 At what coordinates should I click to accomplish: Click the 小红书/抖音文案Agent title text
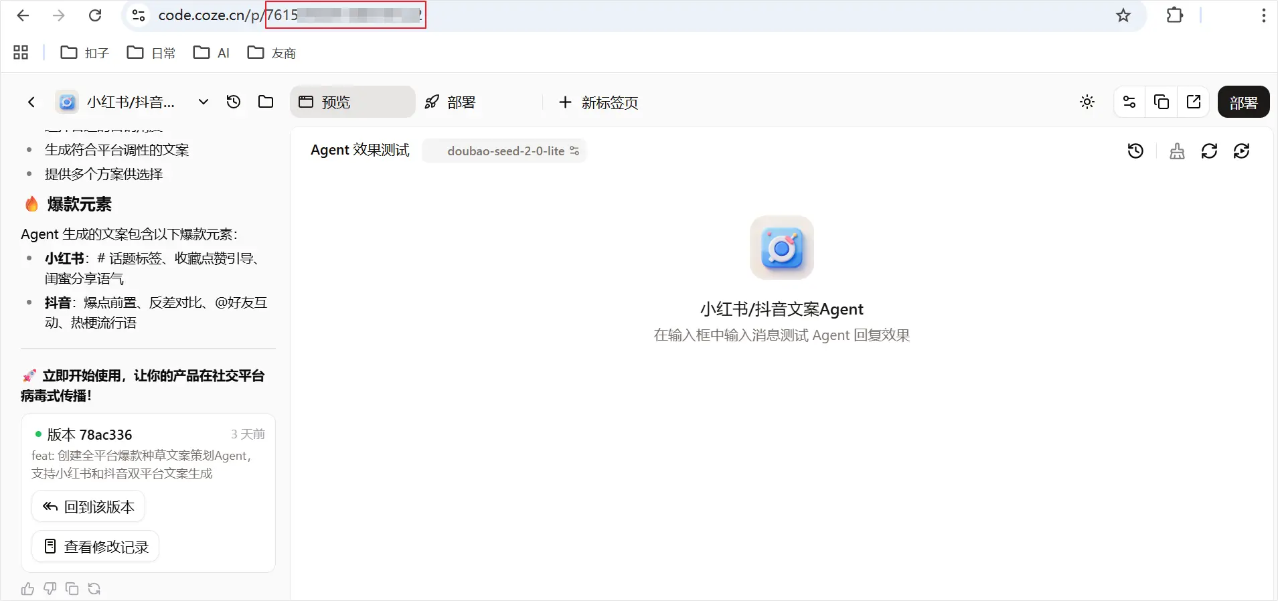coord(782,309)
